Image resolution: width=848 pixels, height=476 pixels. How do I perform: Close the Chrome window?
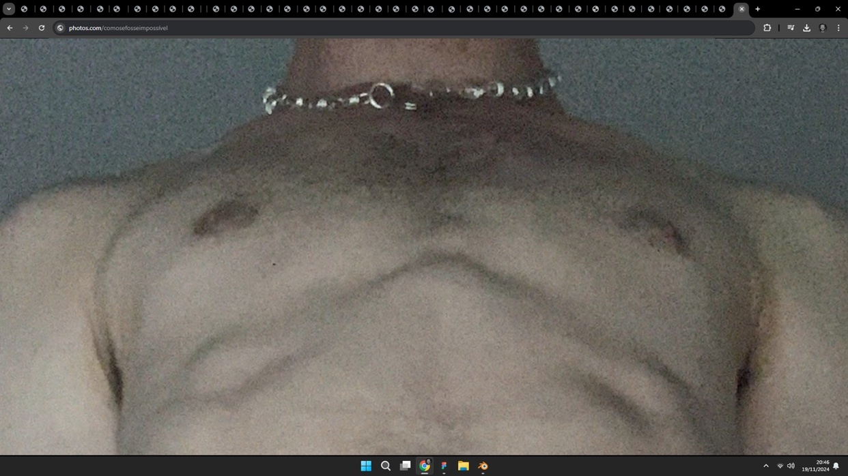point(838,9)
